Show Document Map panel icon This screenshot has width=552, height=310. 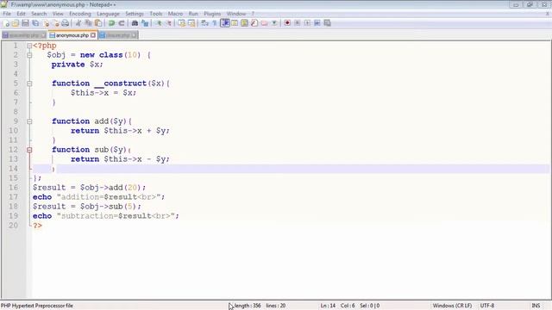[244, 23]
